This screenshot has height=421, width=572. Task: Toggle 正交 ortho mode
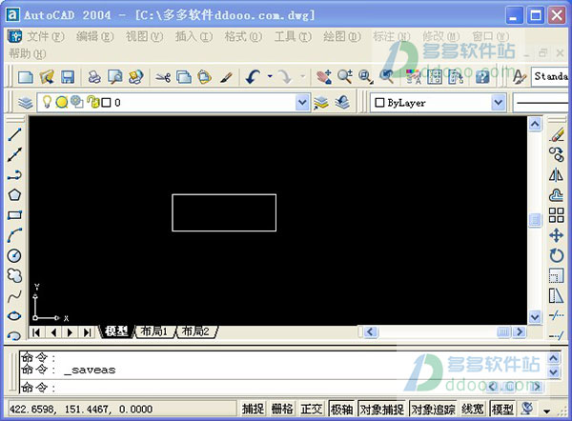(312, 409)
